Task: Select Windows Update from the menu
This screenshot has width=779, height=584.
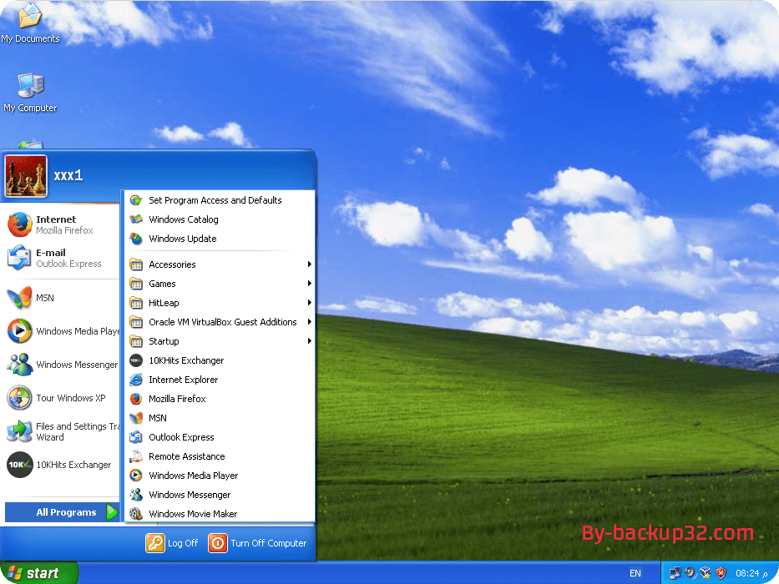Action: tap(184, 239)
